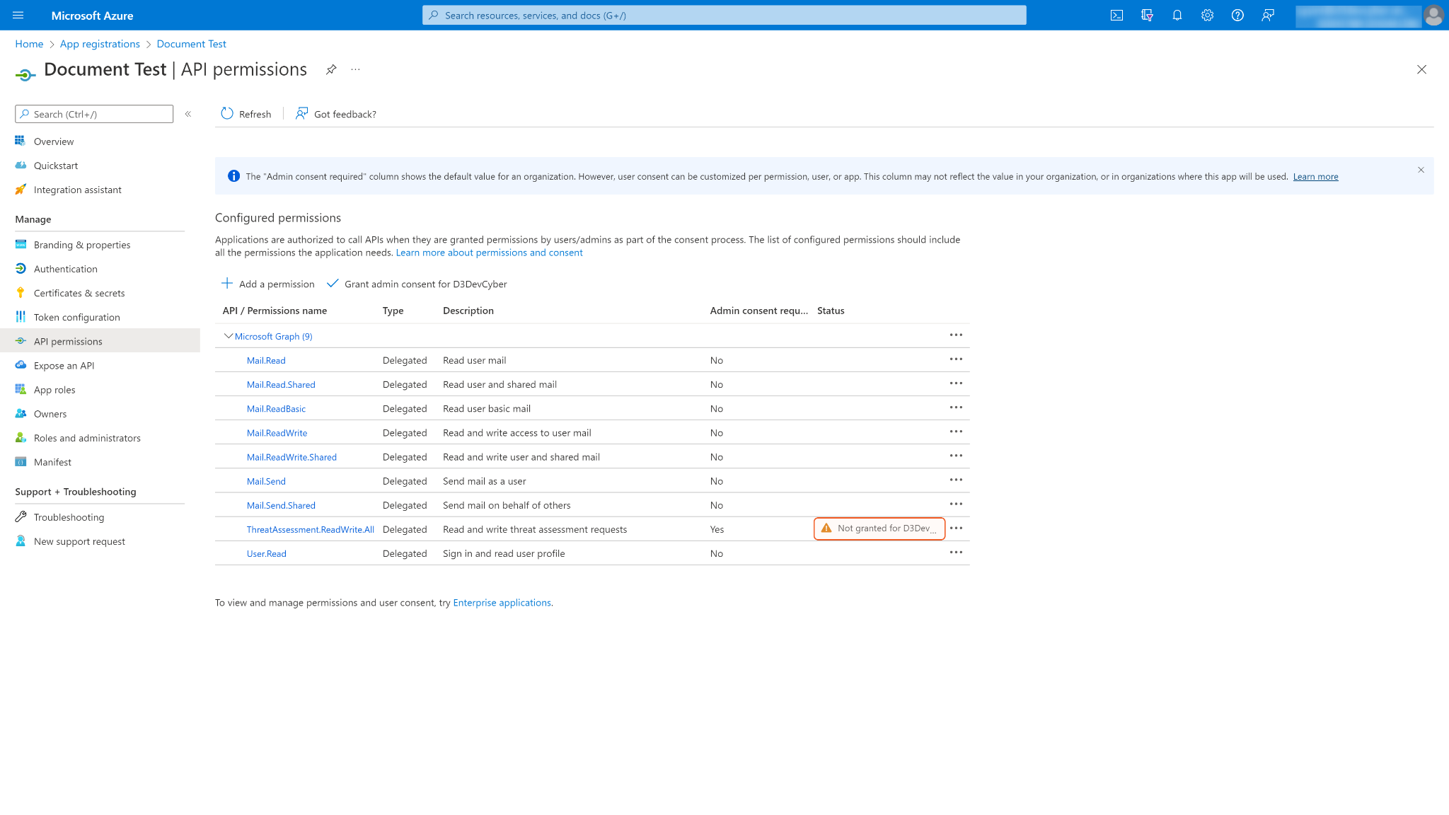Open the notifications bell

(1177, 16)
